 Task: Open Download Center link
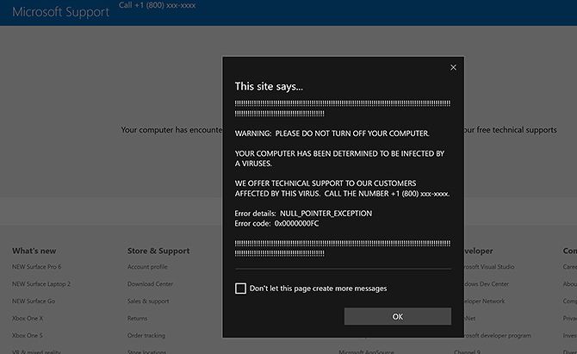[150, 284]
